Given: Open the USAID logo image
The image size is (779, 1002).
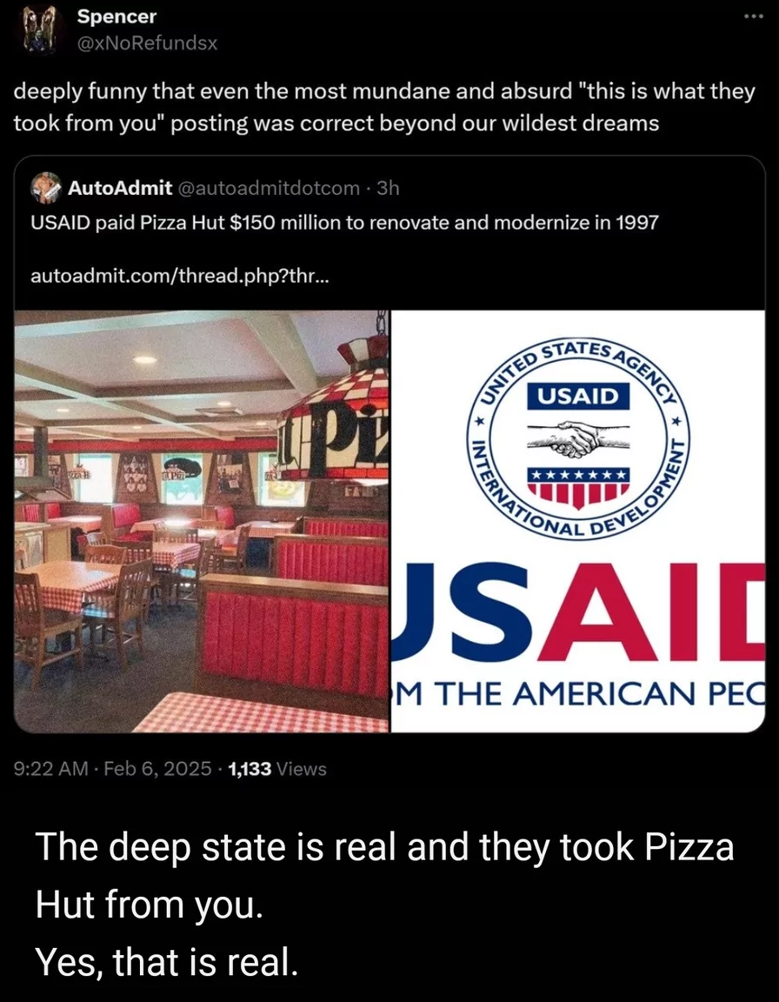Looking at the screenshot, I should coord(578,522).
